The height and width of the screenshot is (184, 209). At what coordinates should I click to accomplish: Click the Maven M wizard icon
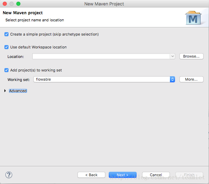[193, 18]
